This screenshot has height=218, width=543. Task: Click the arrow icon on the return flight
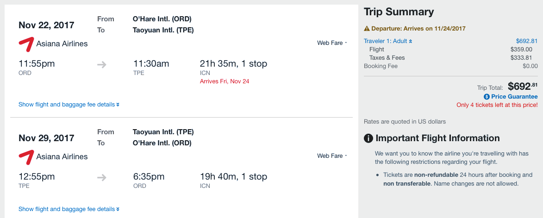(102, 178)
